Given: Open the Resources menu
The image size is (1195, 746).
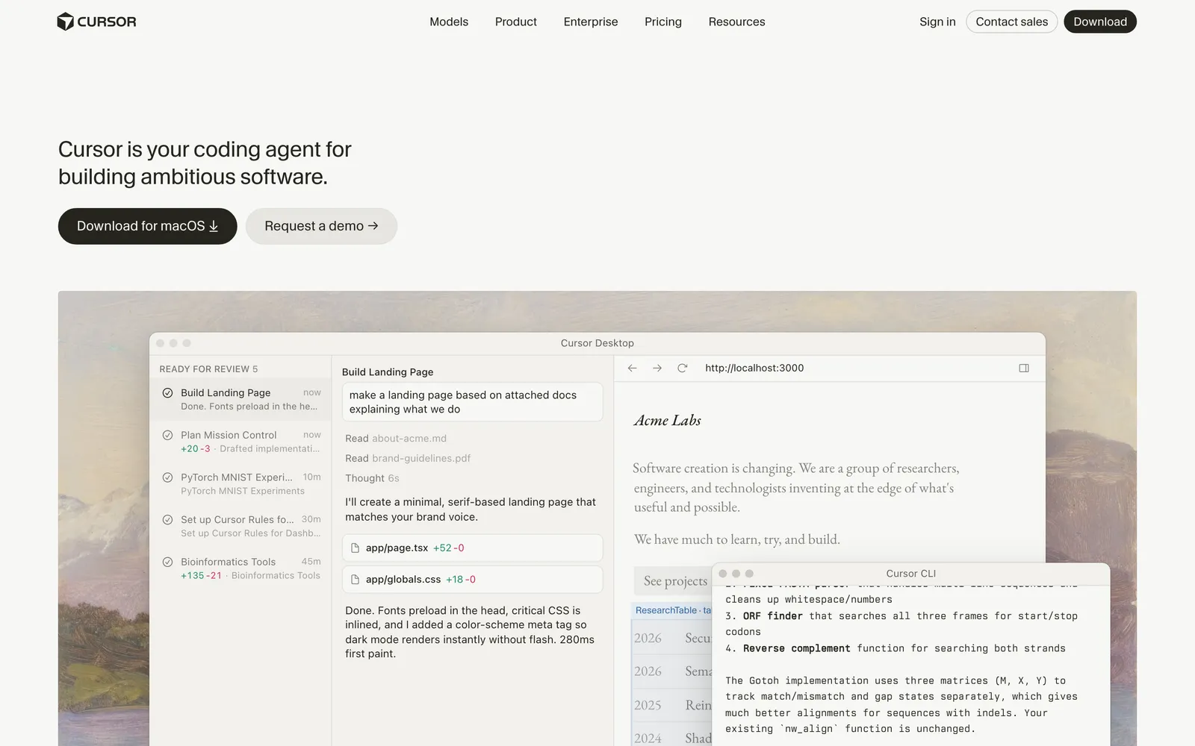Looking at the screenshot, I should (x=736, y=22).
